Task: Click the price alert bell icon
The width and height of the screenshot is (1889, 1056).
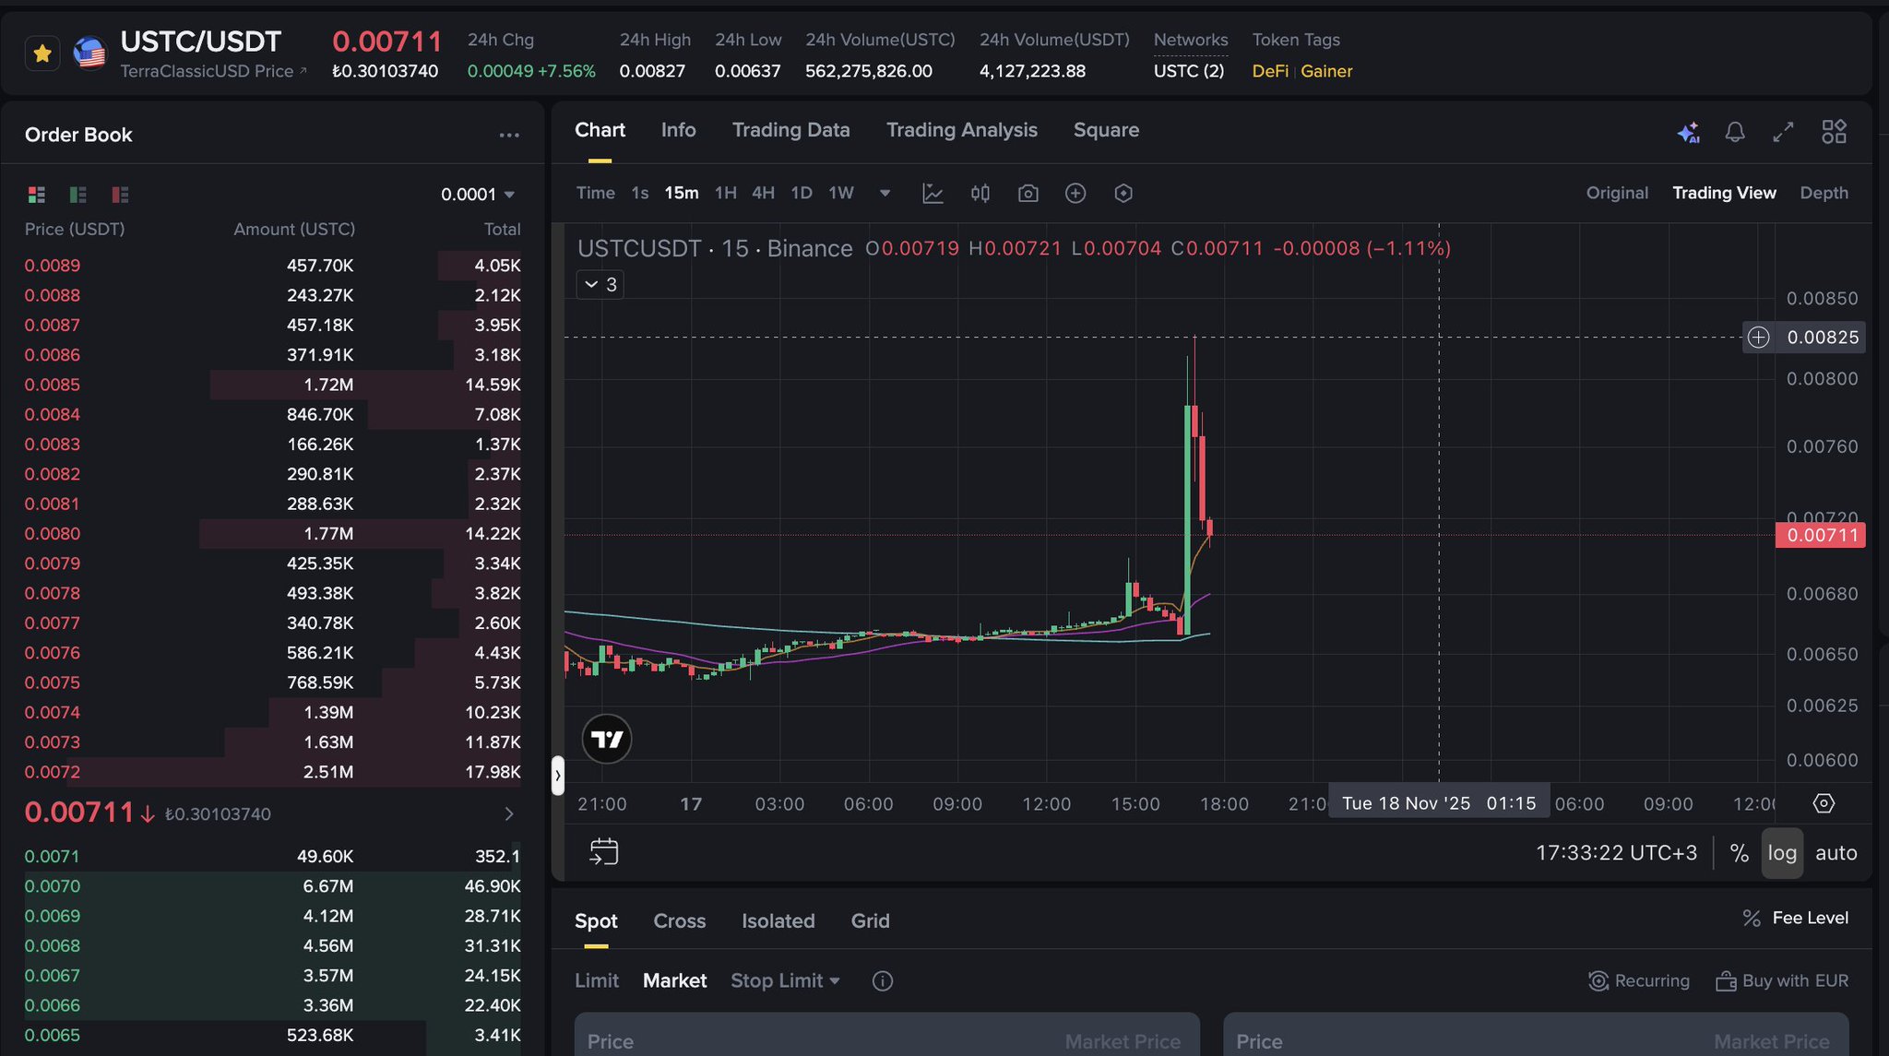Action: point(1735,132)
